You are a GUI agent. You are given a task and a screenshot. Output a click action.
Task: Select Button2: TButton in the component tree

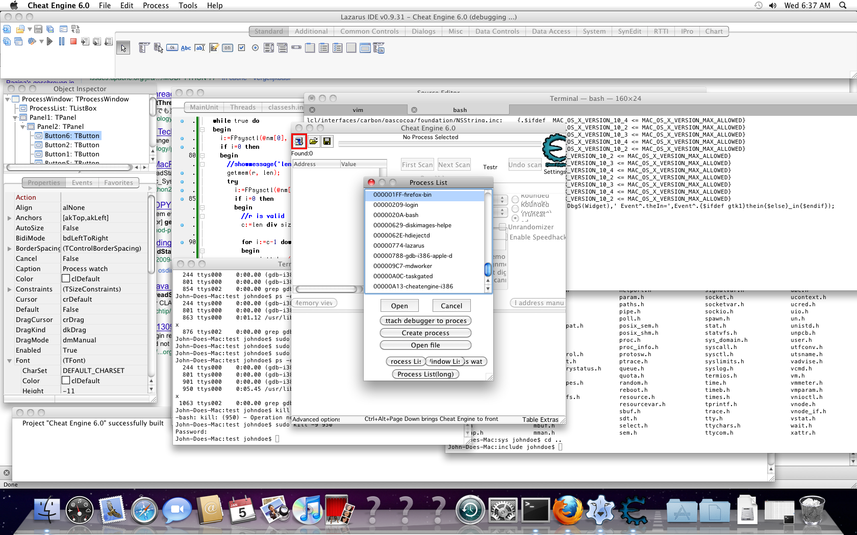tap(72, 145)
